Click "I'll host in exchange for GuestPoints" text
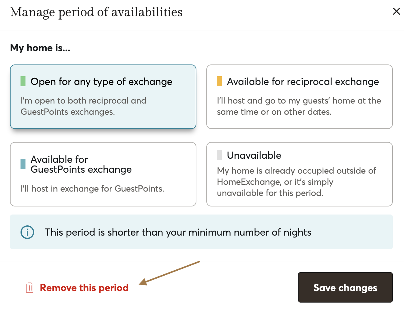Image resolution: width=404 pixels, height=310 pixels. click(x=92, y=188)
